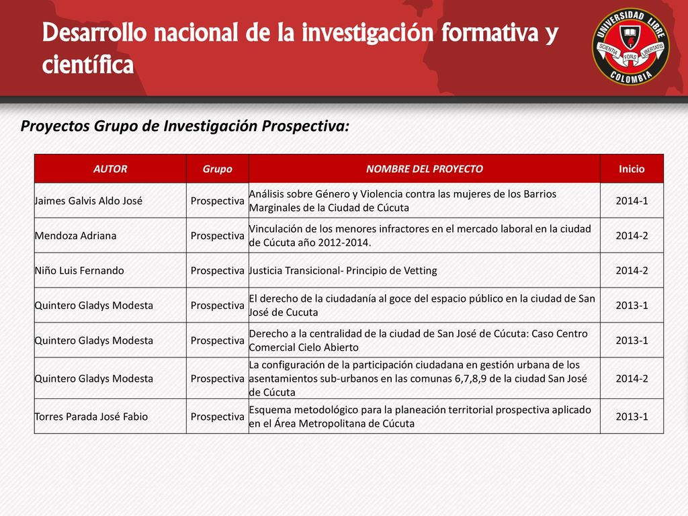The image size is (688, 516).
Task: Click the subtitle 'Proyectos Grupo de Investigación Prospectiva'
Action: (185, 126)
